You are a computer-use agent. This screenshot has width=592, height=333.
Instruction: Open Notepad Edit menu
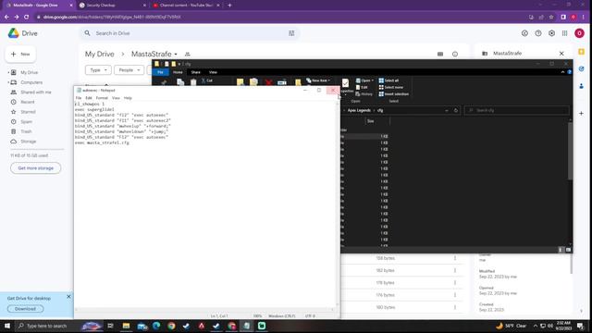pos(89,98)
